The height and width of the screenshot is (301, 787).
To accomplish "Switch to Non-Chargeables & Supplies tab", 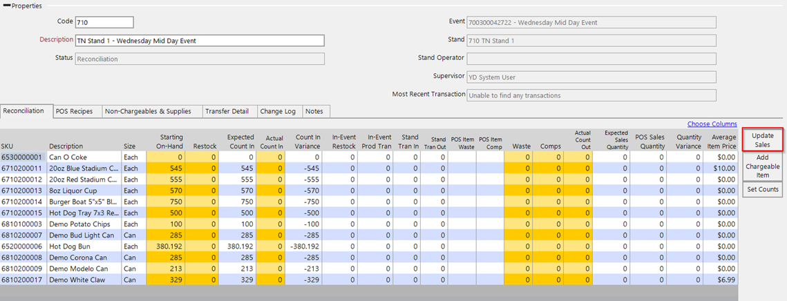I will 151,111.
